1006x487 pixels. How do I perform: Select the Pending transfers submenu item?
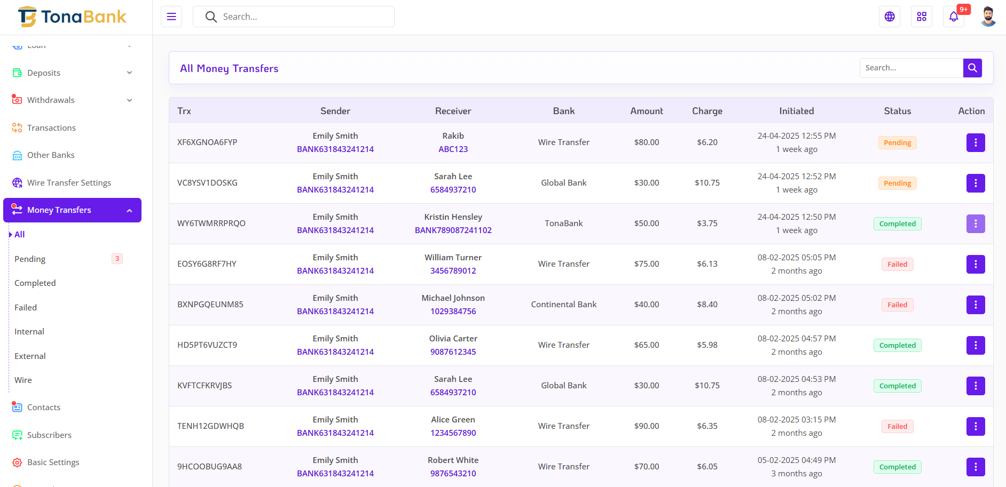30,259
